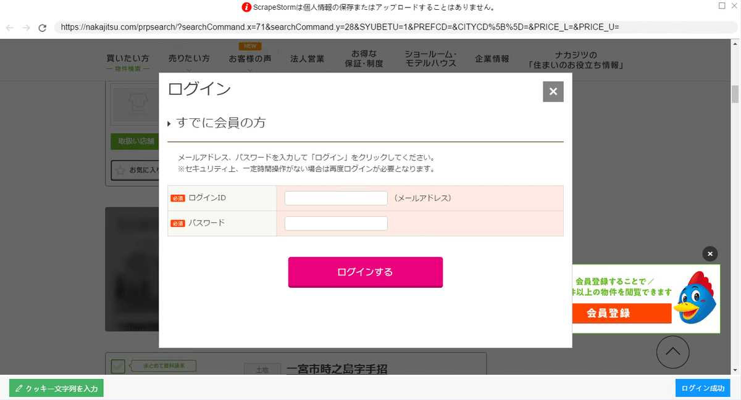Open 買いたい方 menu
741x400 pixels.
(128, 62)
